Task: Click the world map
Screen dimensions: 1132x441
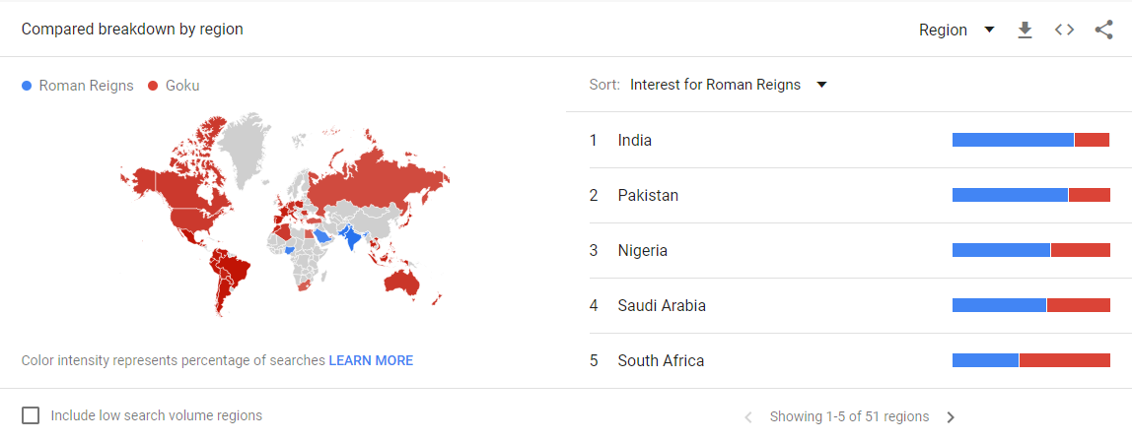Action: [x=285, y=212]
